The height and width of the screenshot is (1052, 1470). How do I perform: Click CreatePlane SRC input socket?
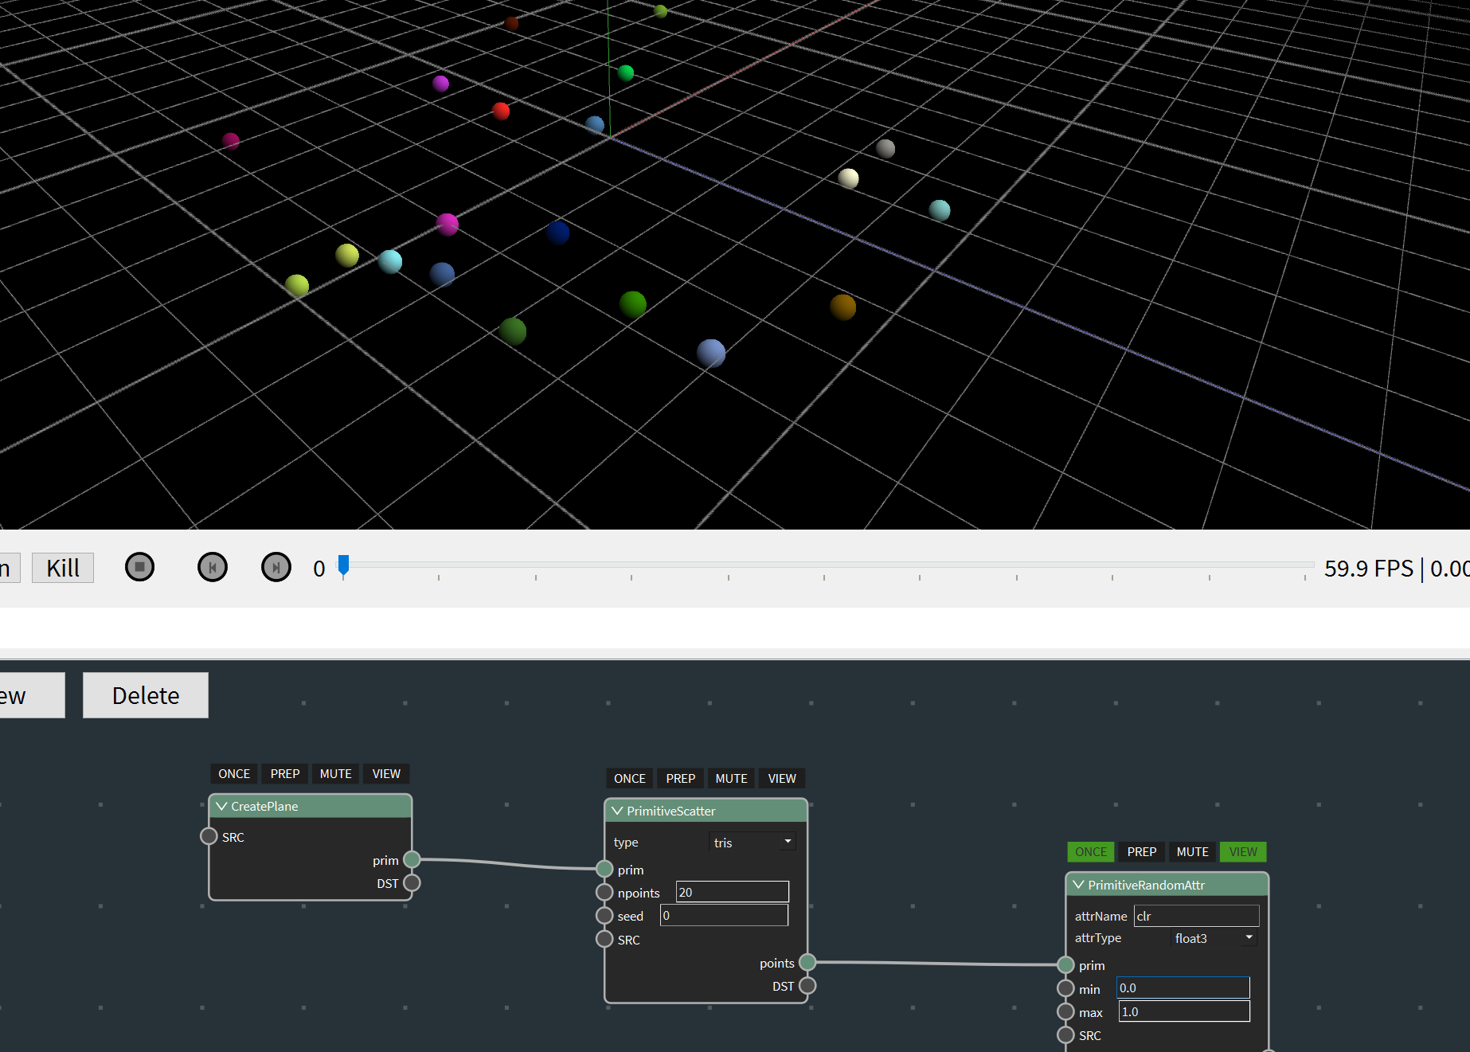(x=209, y=836)
